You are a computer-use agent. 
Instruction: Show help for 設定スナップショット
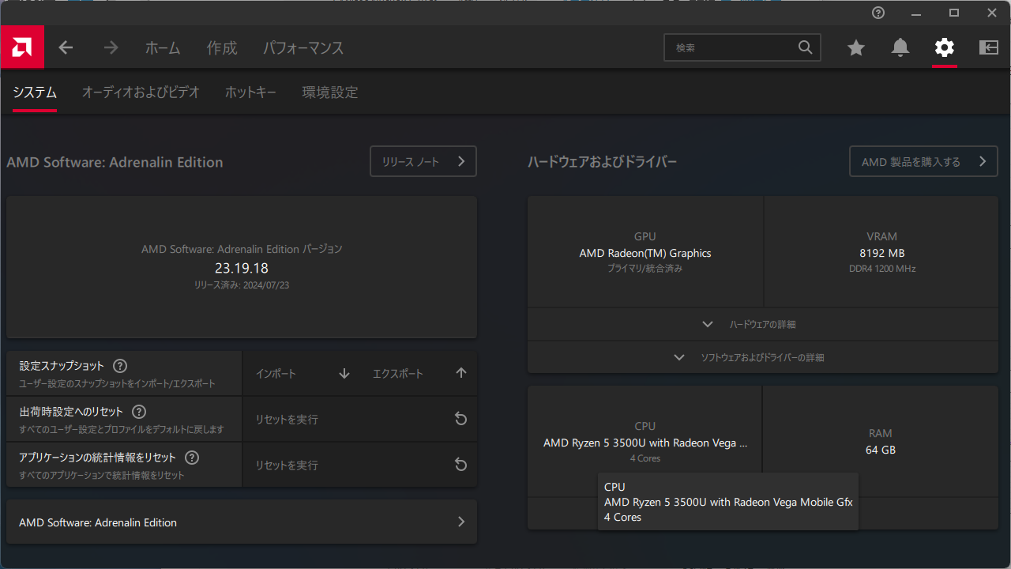120,366
